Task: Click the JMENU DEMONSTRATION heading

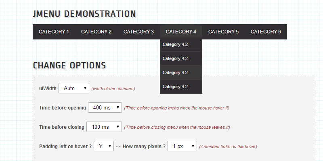Action: 84,14
